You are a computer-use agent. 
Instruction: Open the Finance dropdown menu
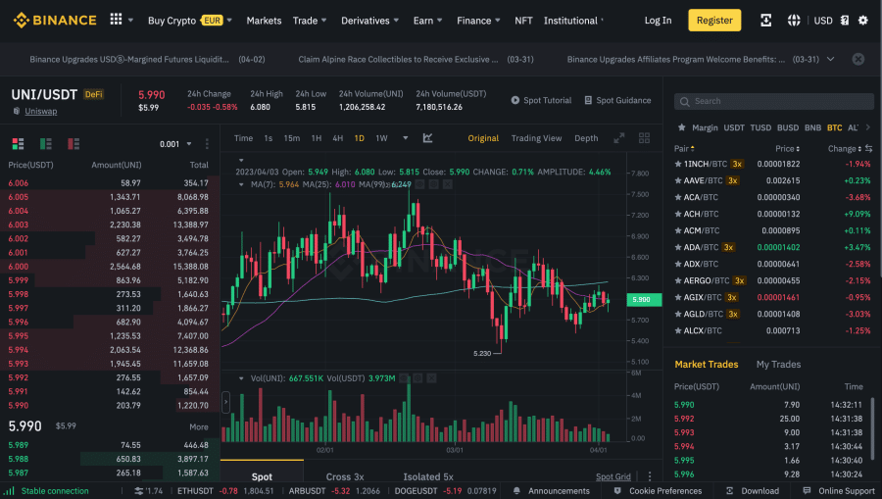click(x=478, y=21)
